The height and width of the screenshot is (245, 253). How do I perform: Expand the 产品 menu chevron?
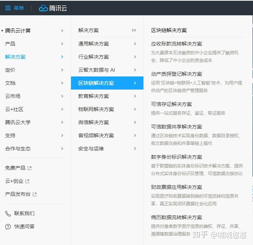pyautogui.click(x=62, y=44)
